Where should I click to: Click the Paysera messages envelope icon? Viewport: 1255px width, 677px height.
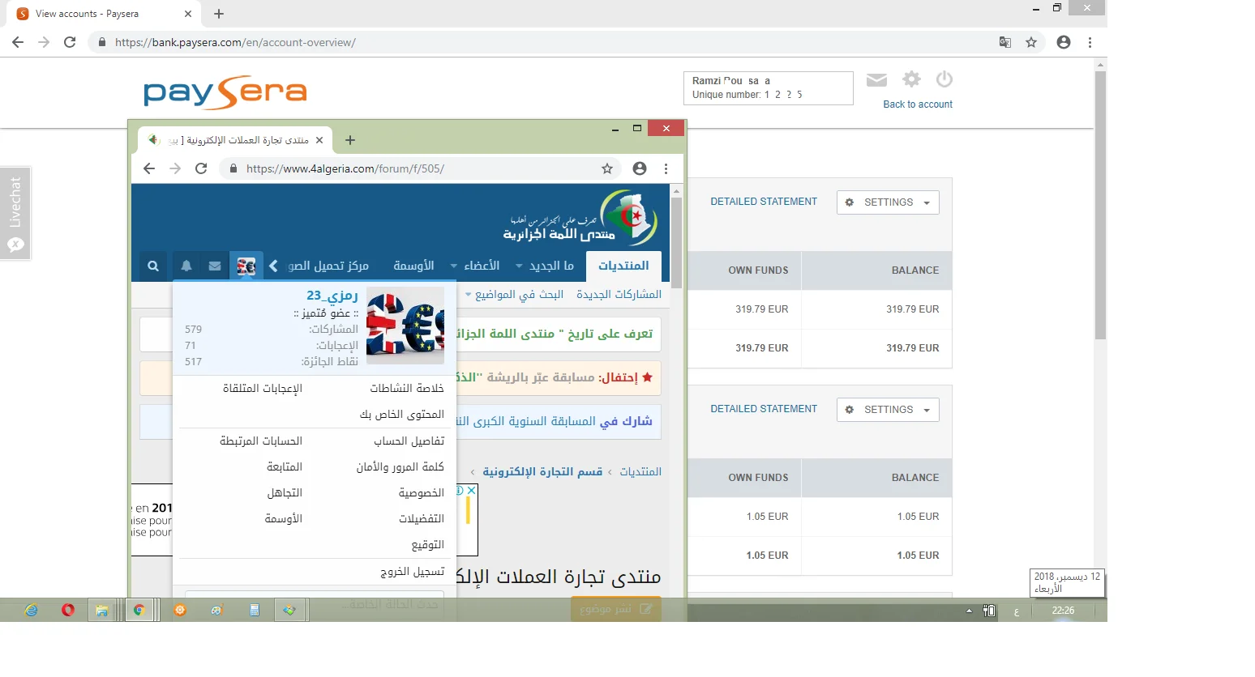(876, 80)
